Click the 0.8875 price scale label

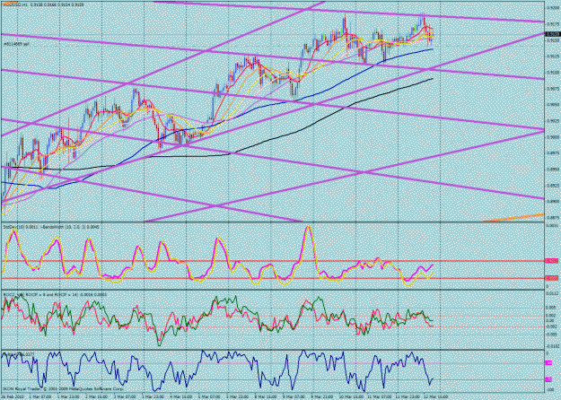point(552,217)
